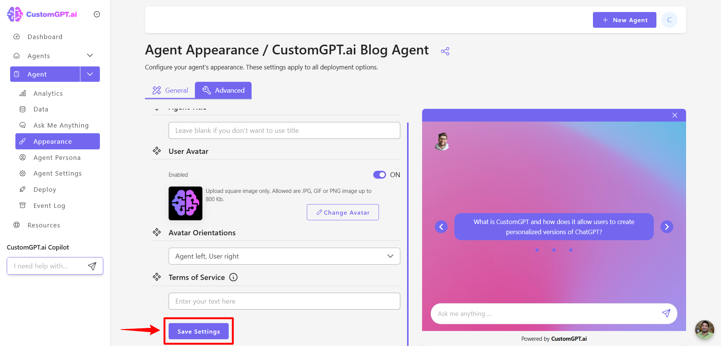721x346 pixels.
Task: Toggle the User Avatar Enabled switch
Action: click(380, 175)
